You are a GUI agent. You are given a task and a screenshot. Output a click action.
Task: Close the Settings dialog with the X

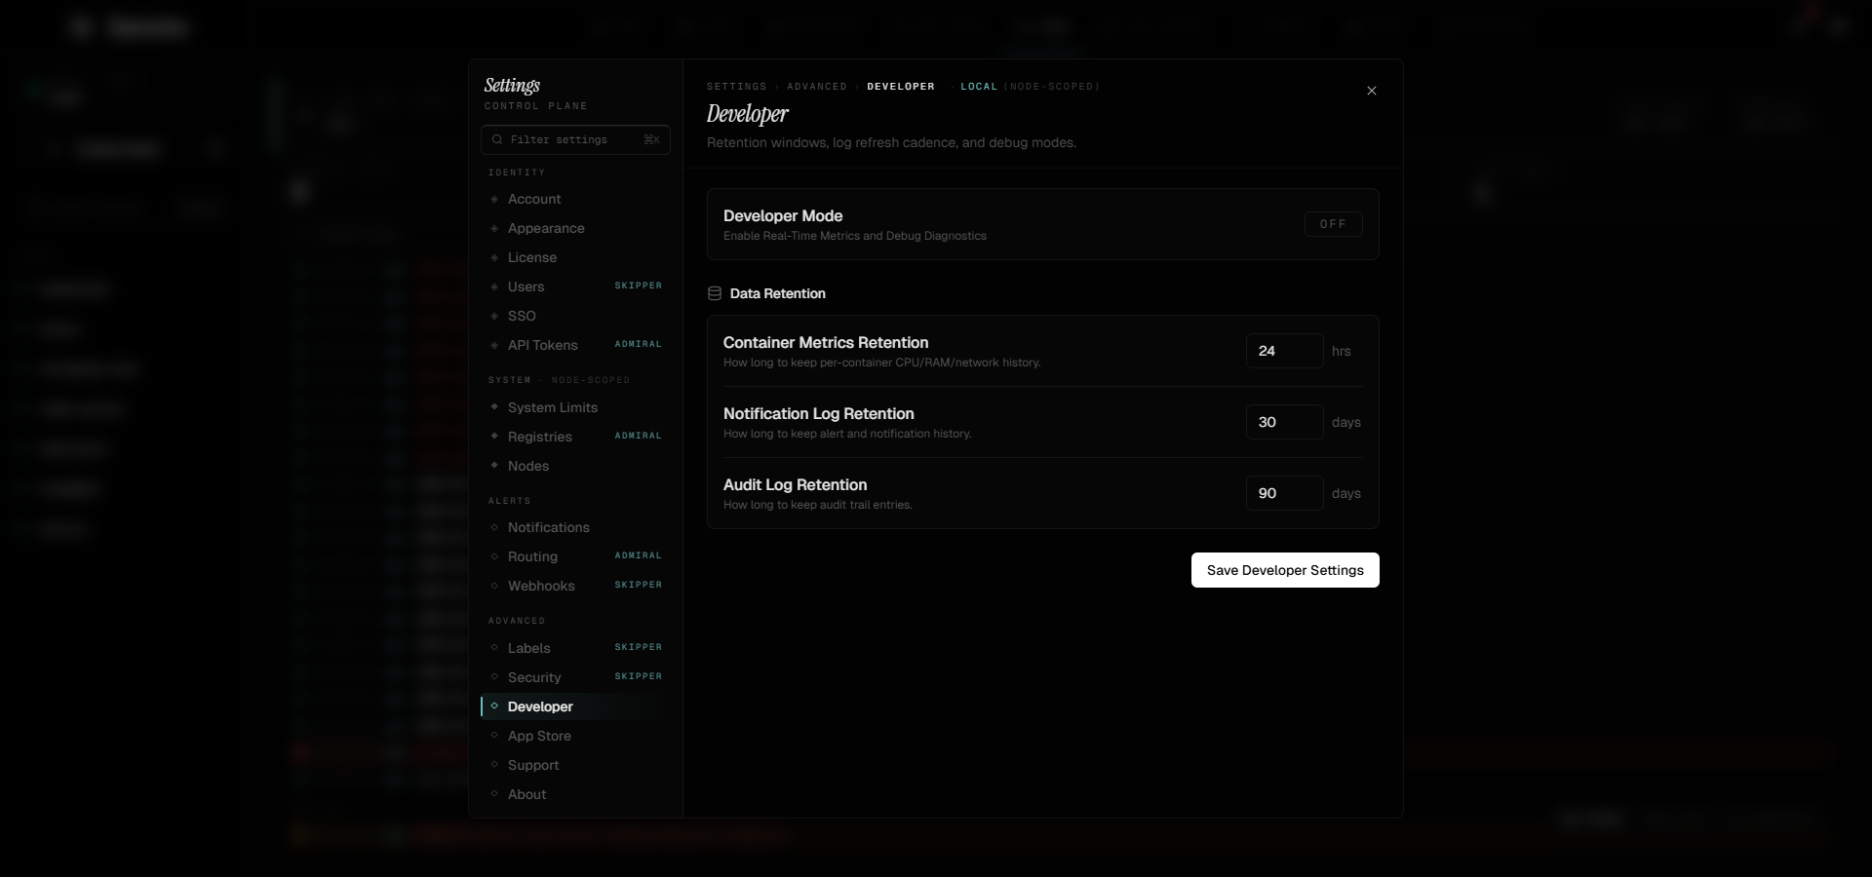pyautogui.click(x=1372, y=91)
